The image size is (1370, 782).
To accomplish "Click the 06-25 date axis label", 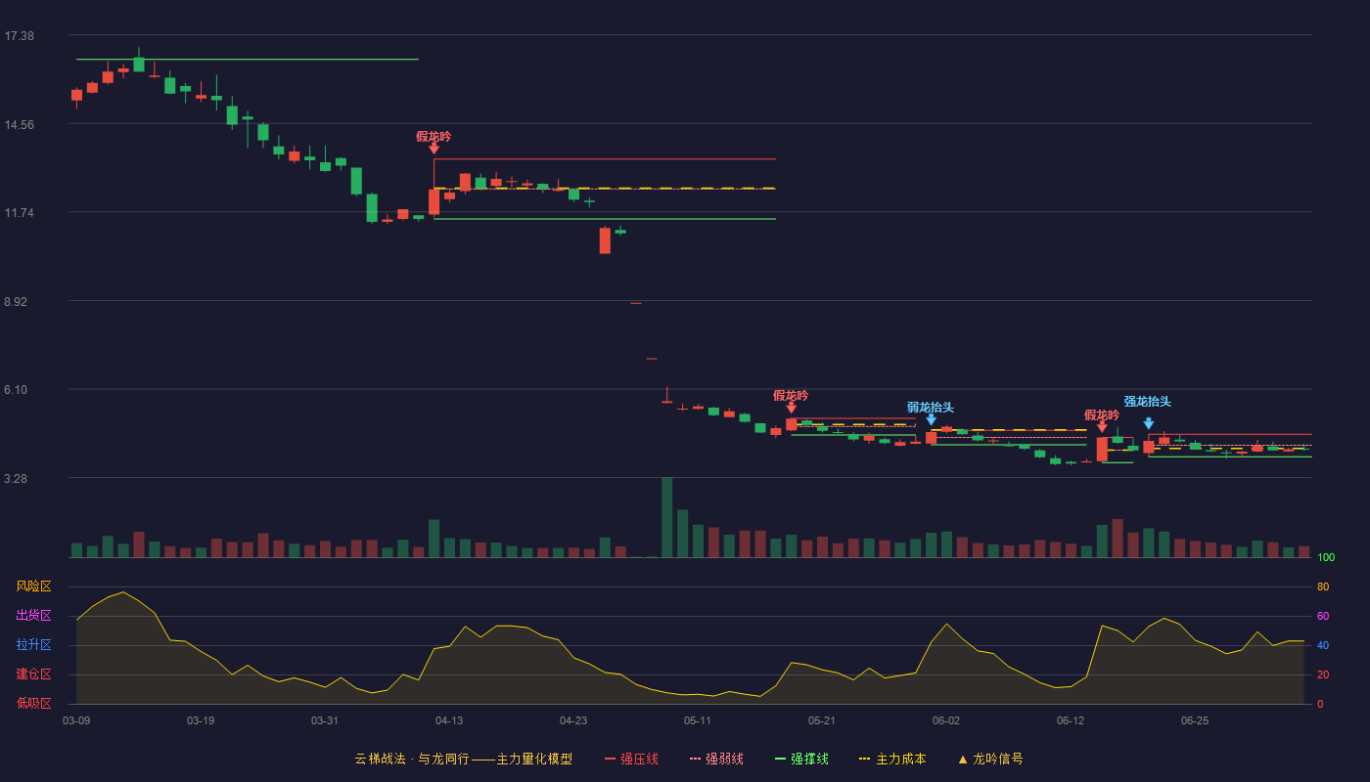I will 1195,720.
